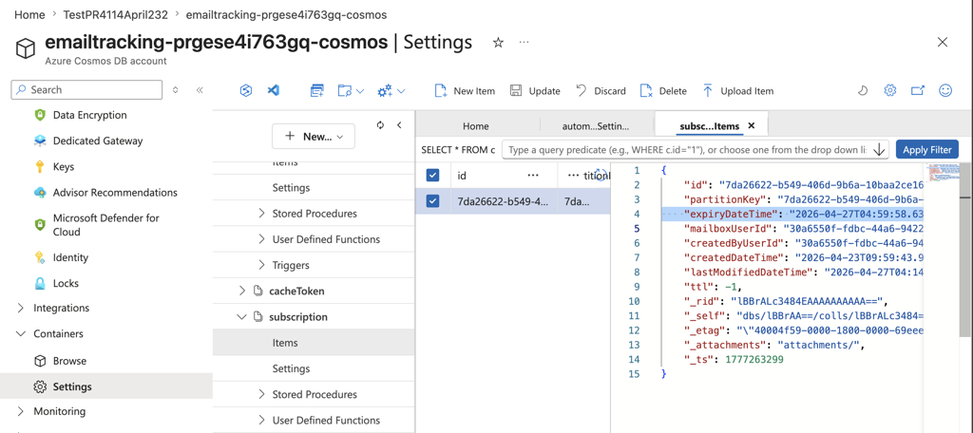This screenshot has width=973, height=433.
Task: Delete the selected item
Action: pyautogui.click(x=663, y=90)
